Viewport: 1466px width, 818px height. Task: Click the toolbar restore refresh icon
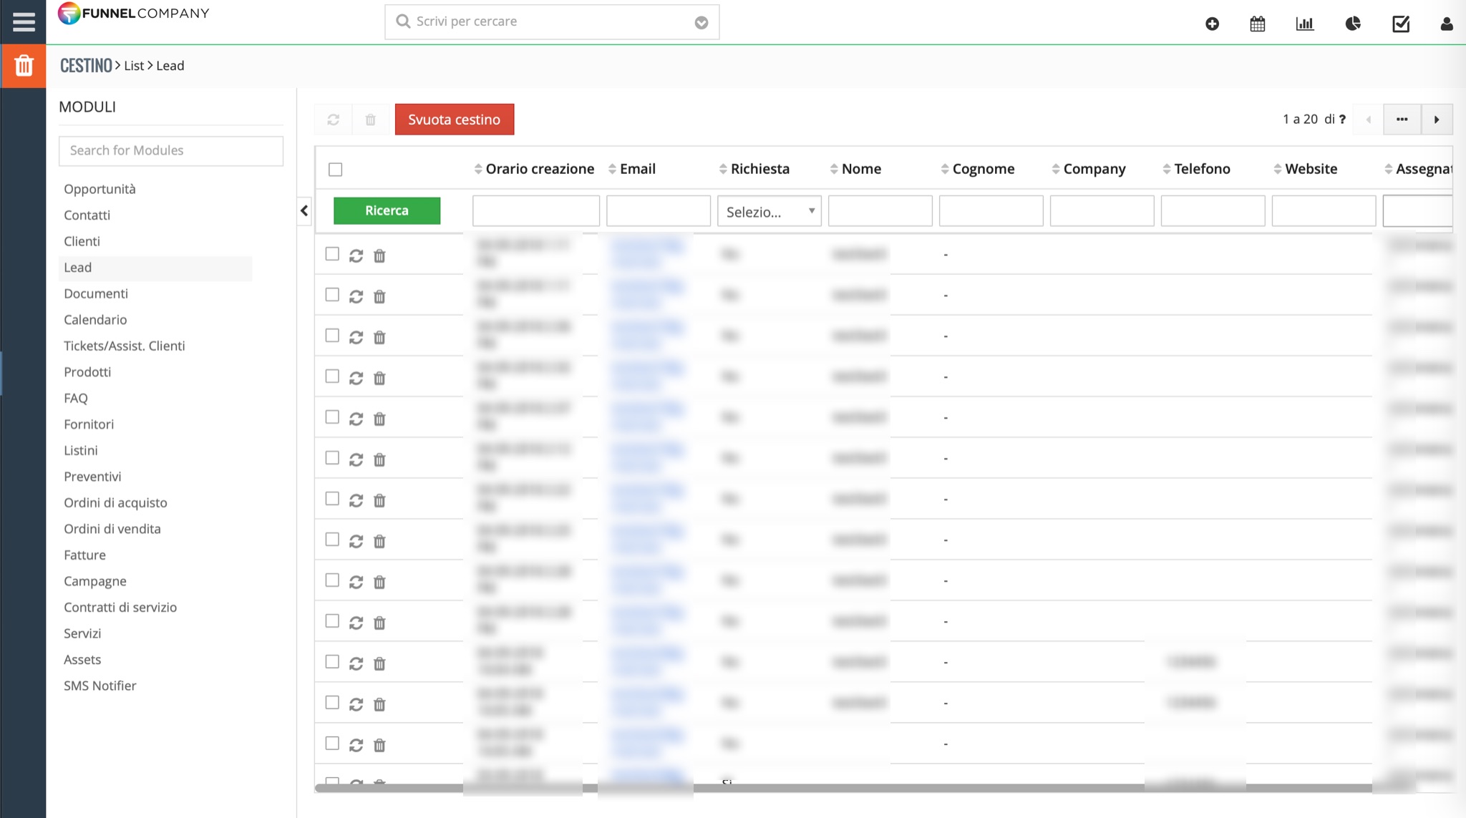tap(334, 120)
